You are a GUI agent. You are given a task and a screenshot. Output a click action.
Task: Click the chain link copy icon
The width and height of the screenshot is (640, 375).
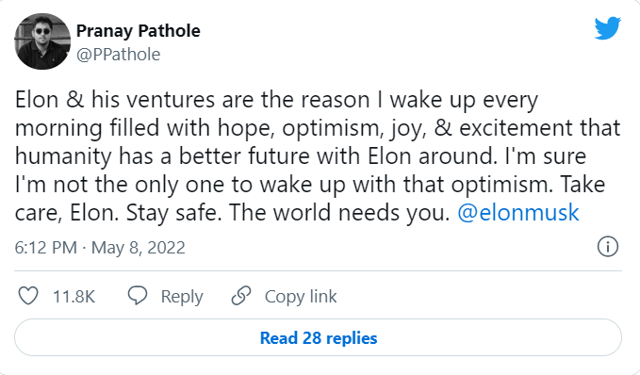(x=241, y=296)
